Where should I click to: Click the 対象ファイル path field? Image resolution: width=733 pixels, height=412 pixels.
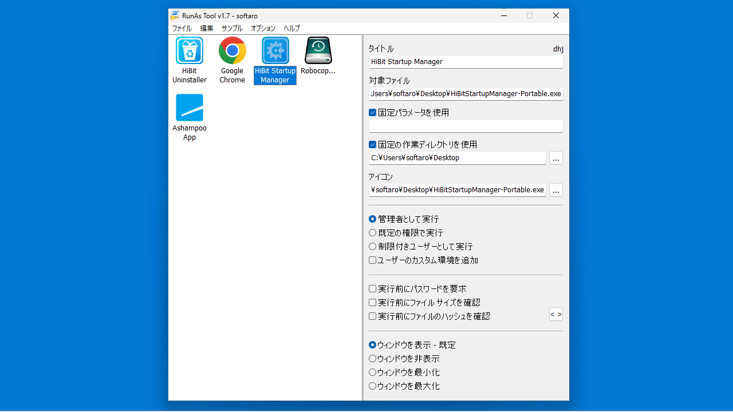pos(466,94)
